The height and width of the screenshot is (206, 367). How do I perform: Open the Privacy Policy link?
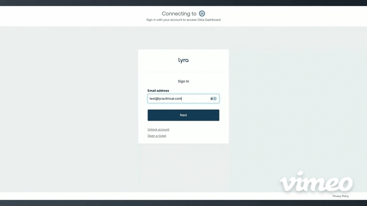(341, 196)
